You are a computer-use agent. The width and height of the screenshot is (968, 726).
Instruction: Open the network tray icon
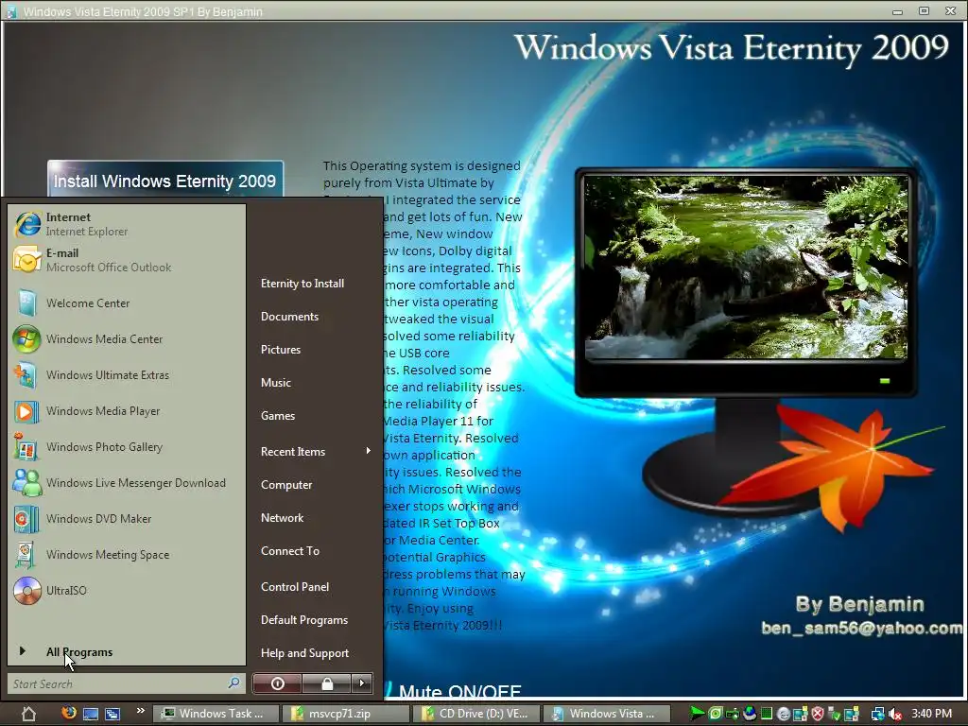877,715
